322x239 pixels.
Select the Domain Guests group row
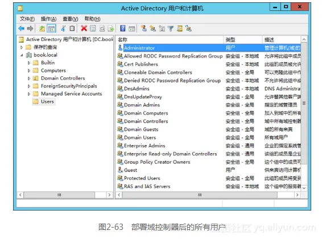point(209,129)
